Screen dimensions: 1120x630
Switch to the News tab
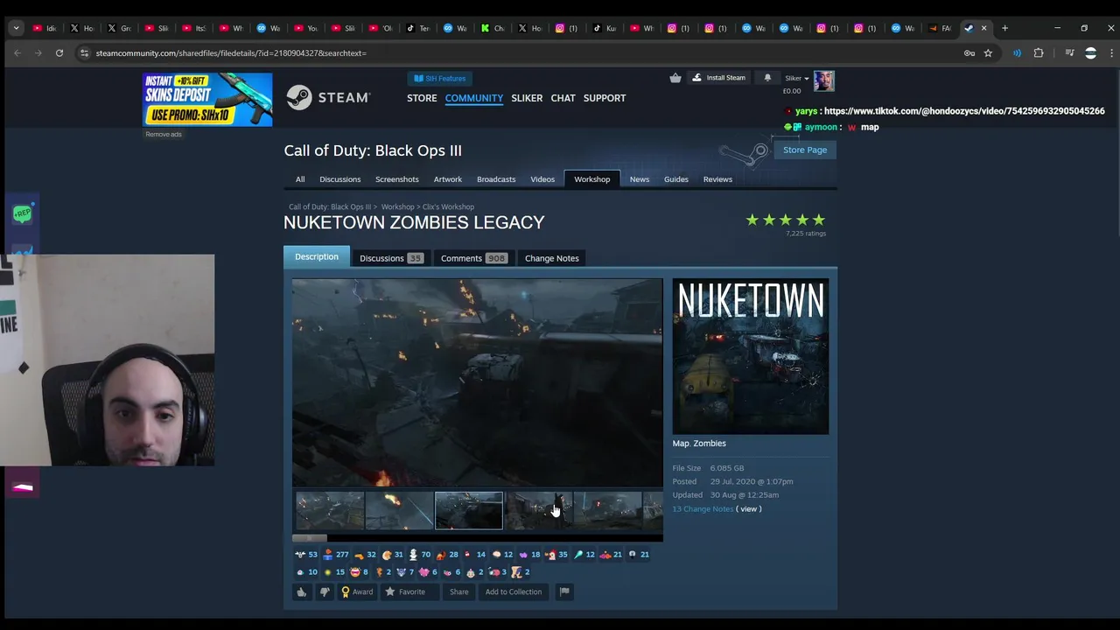pos(640,179)
